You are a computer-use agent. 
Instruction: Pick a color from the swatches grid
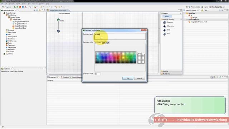(116, 57)
